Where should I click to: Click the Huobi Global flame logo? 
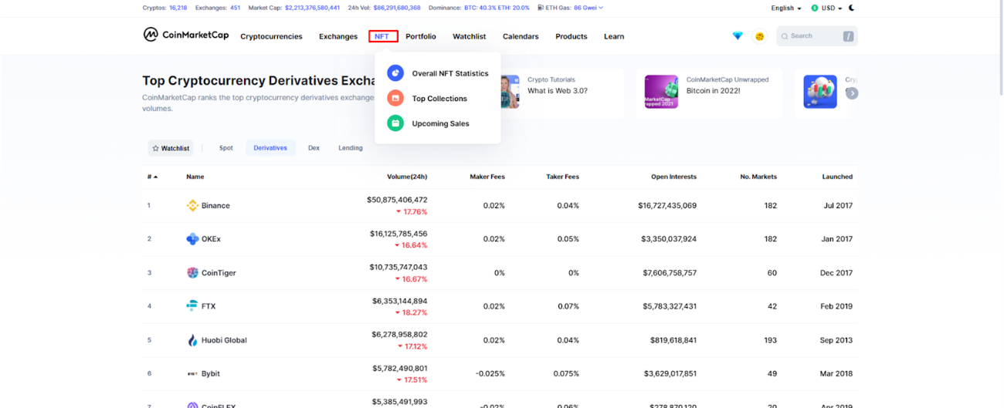(192, 340)
